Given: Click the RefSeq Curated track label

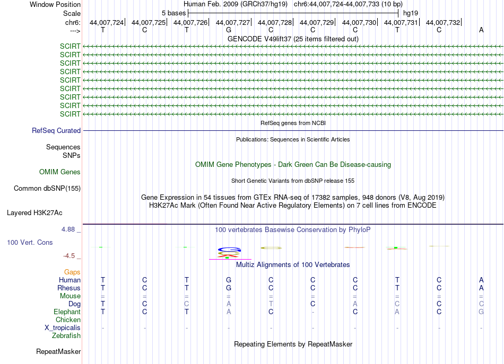Looking at the screenshot, I should tap(56, 131).
